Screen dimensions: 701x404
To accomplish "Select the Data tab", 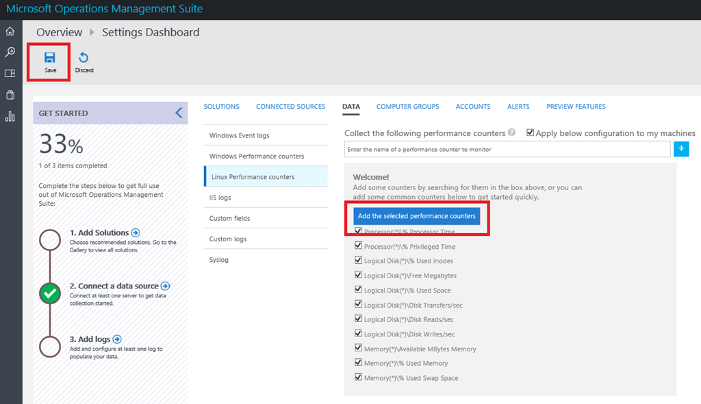I will 351,107.
